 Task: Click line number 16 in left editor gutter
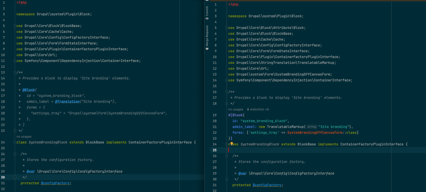3,90
